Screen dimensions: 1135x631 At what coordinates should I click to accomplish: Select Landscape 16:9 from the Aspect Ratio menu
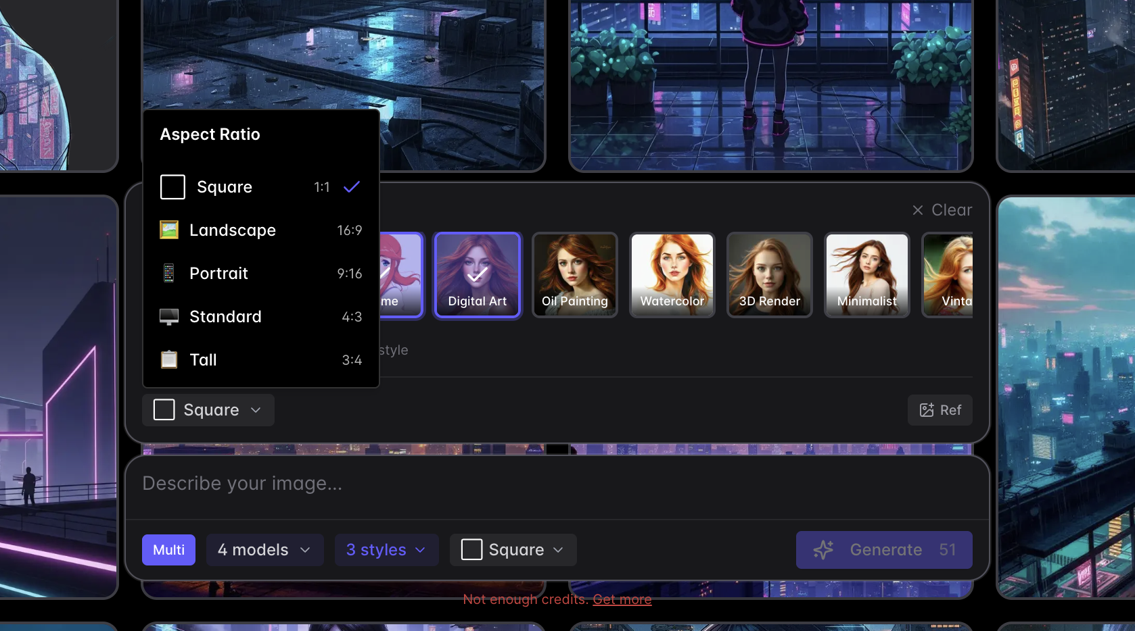click(260, 230)
